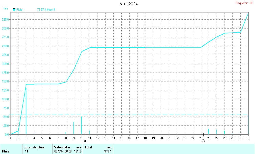Click the rain bar at day 26
Screen dimensions: 255x154
point(209,132)
